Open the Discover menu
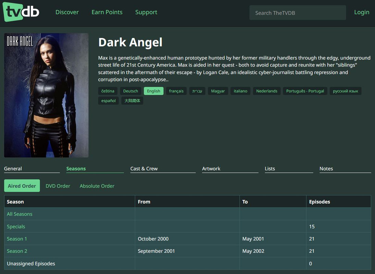The image size is (375, 274). coord(67,12)
